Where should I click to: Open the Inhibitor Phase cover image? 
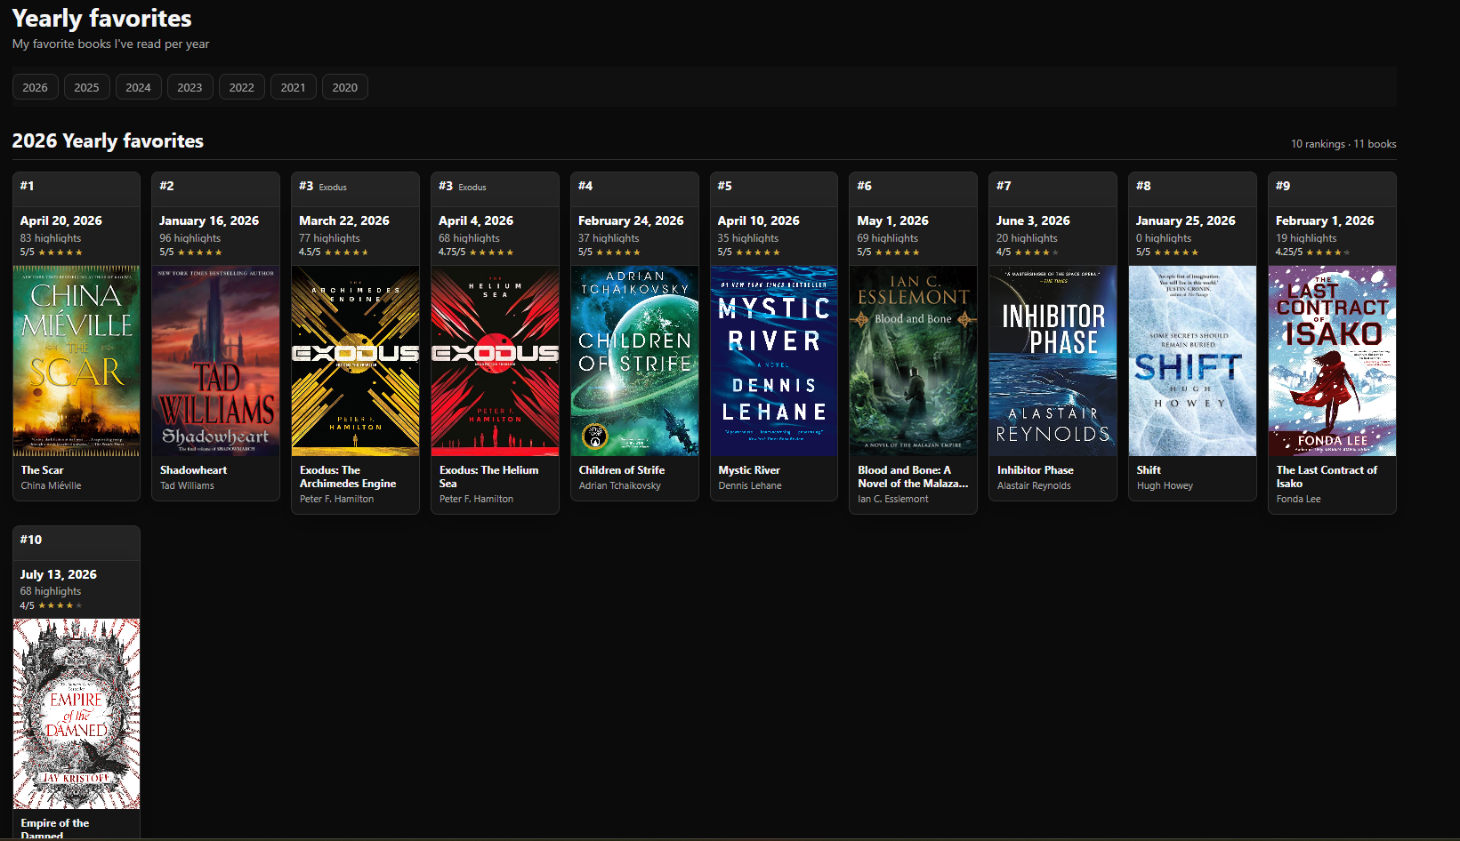1053,361
